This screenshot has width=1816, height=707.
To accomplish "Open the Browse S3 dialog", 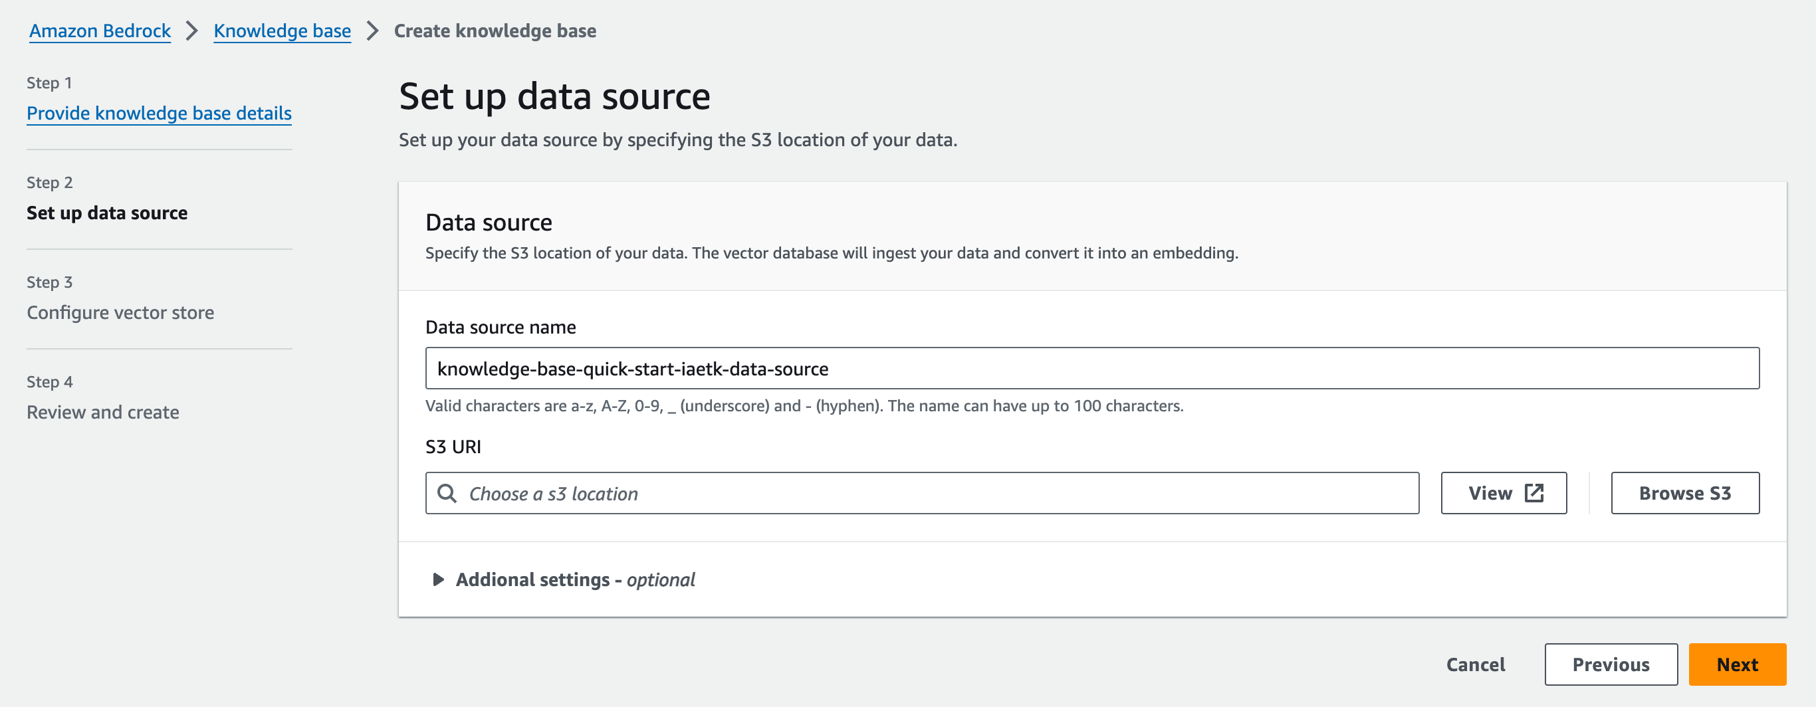I will click(1685, 494).
